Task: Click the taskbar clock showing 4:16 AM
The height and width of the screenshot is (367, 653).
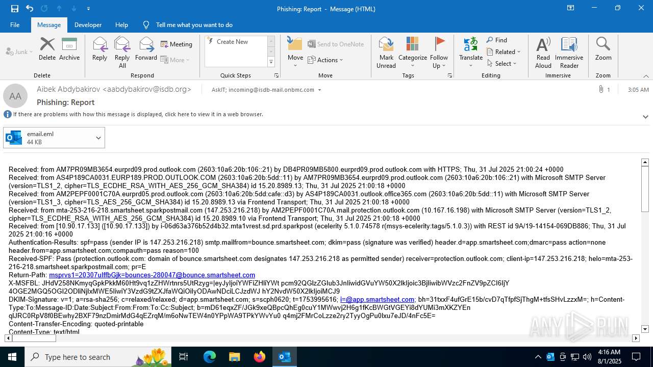Action: (x=609, y=357)
